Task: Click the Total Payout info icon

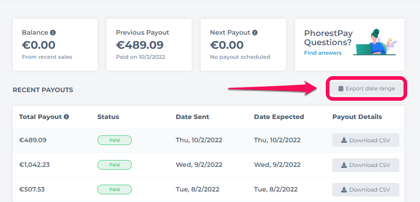Action: click(66, 117)
